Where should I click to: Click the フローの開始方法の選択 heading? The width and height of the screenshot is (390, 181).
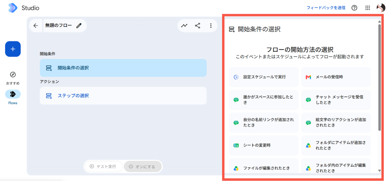(x=300, y=50)
